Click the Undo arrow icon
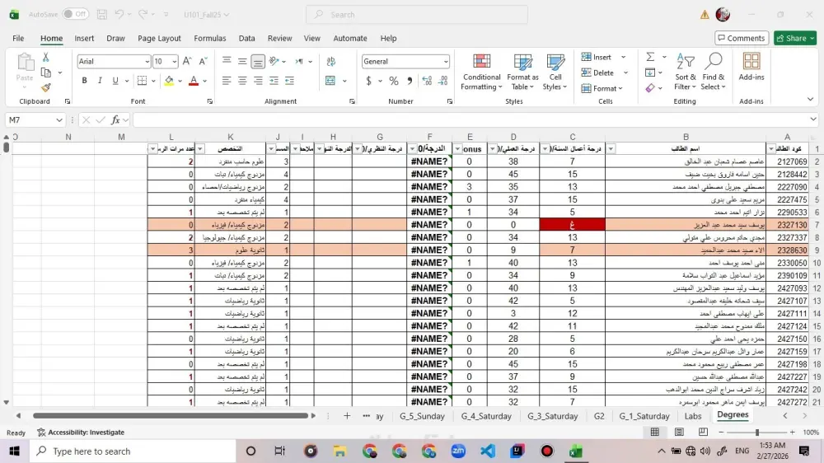824x463 pixels. coord(119,15)
